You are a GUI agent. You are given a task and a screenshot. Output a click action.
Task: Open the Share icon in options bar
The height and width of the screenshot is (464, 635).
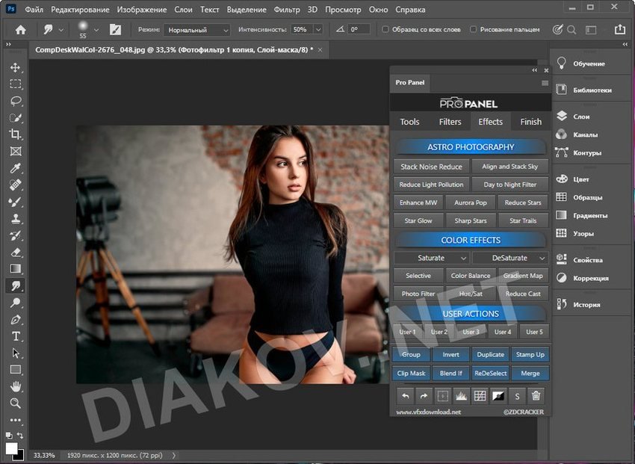(620, 29)
